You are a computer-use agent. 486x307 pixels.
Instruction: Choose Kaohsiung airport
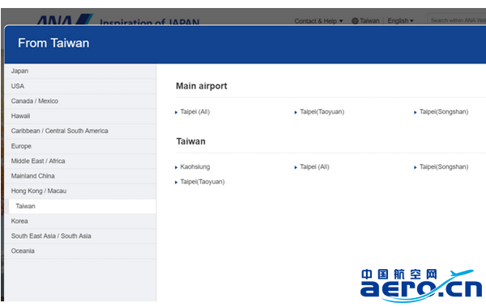tap(195, 167)
